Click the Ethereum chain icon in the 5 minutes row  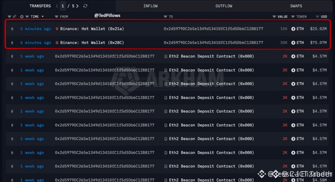[12, 29]
